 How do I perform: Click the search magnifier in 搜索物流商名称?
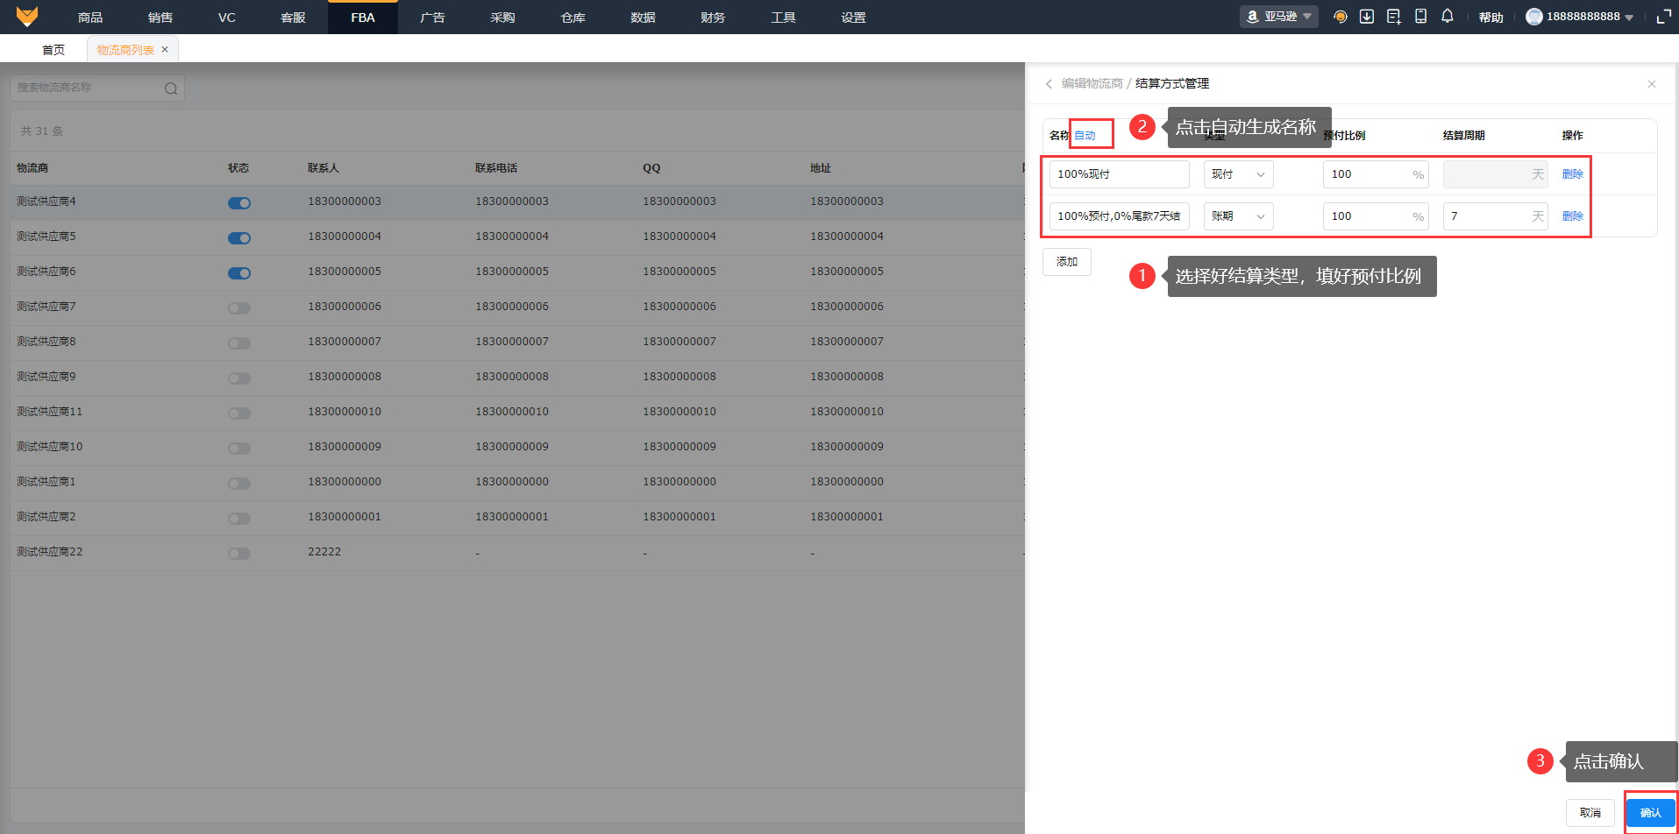tap(171, 88)
